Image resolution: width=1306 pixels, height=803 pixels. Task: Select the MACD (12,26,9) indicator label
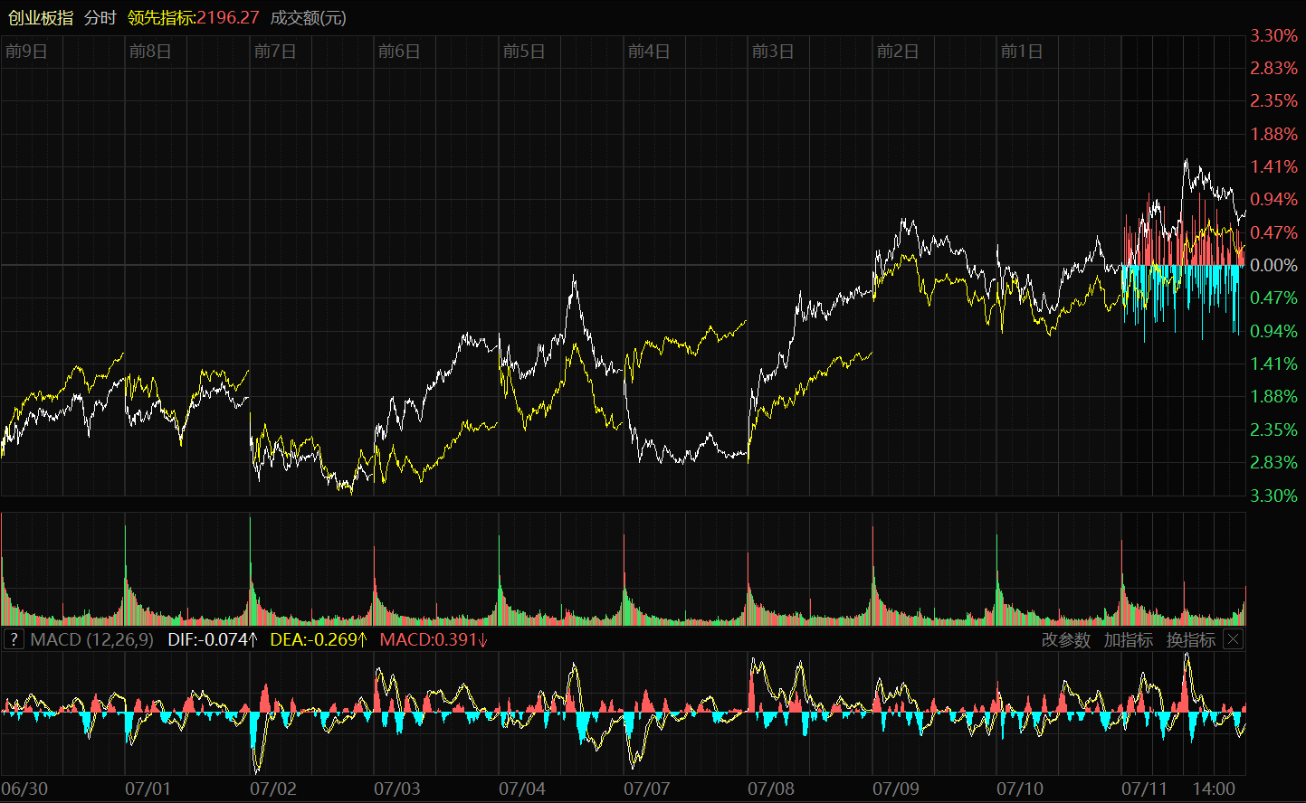(91, 640)
